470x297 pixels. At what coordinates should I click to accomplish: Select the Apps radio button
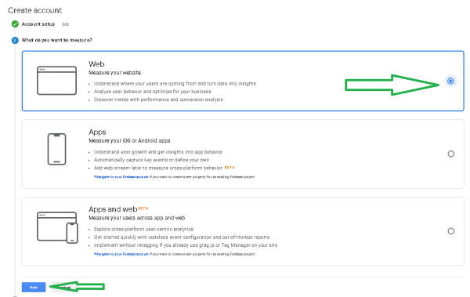[x=451, y=154]
